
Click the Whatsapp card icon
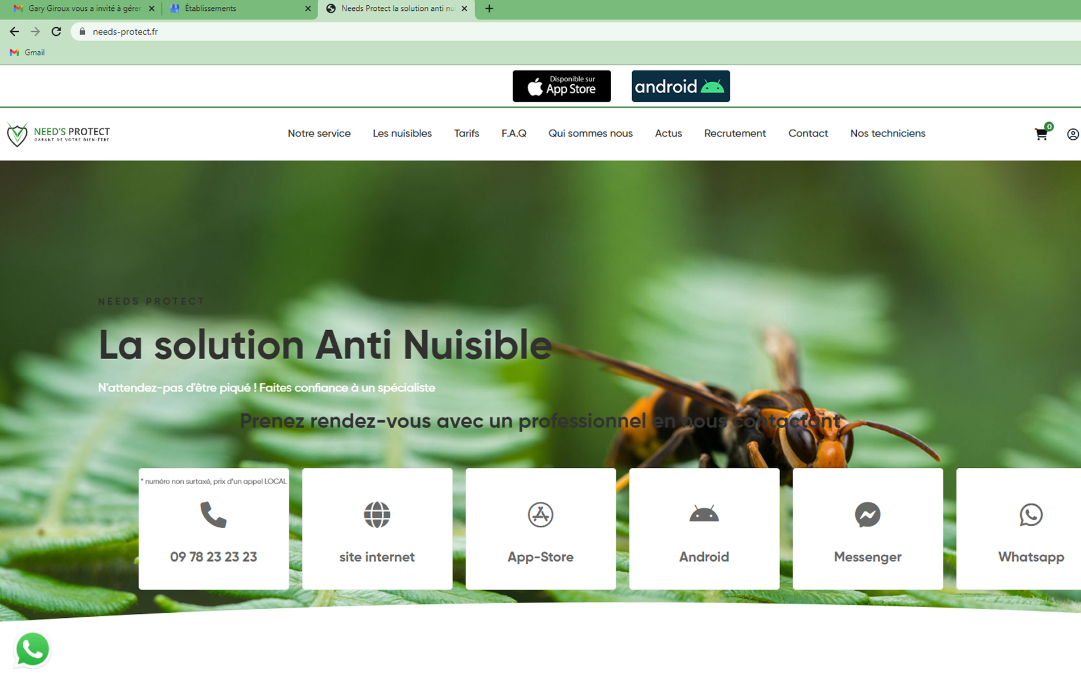1030,515
